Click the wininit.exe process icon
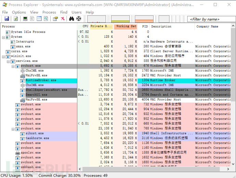This screenshot has width=236, height=178. coord(8,57)
